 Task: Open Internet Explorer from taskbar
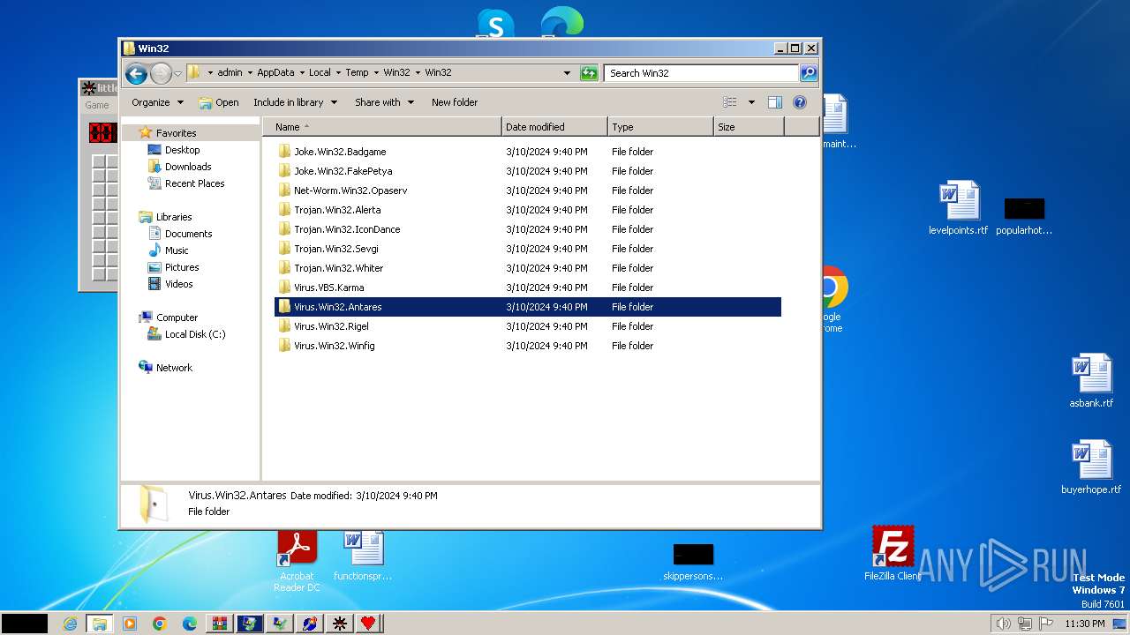click(70, 624)
